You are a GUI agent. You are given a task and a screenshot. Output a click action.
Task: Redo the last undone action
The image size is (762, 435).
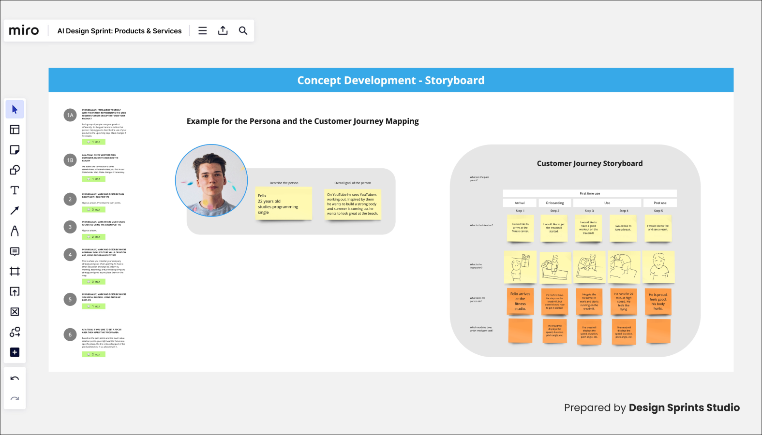coord(15,399)
